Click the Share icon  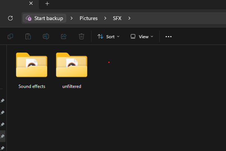[64, 36]
